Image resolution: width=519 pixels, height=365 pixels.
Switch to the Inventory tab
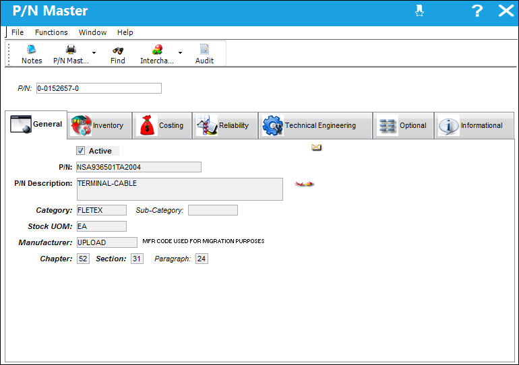pos(100,126)
